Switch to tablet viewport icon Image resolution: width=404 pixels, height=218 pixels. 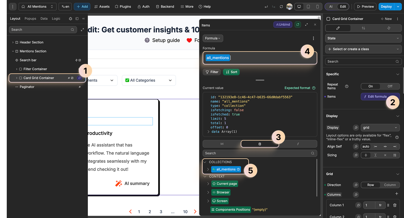tap(308, 6)
